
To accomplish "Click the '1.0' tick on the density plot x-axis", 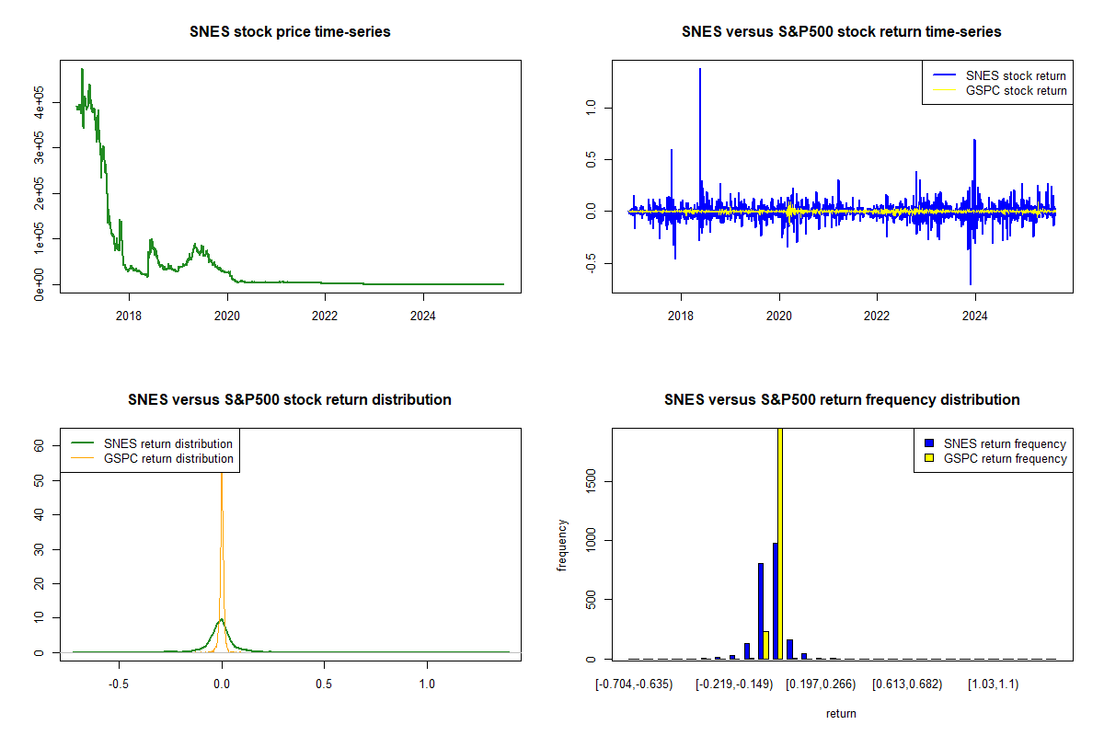I will [427, 684].
